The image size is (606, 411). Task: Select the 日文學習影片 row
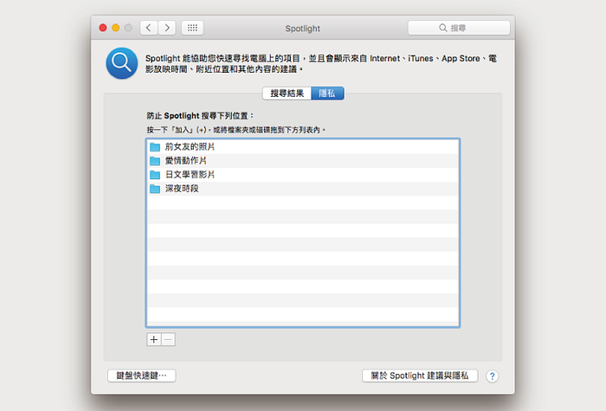click(x=303, y=175)
